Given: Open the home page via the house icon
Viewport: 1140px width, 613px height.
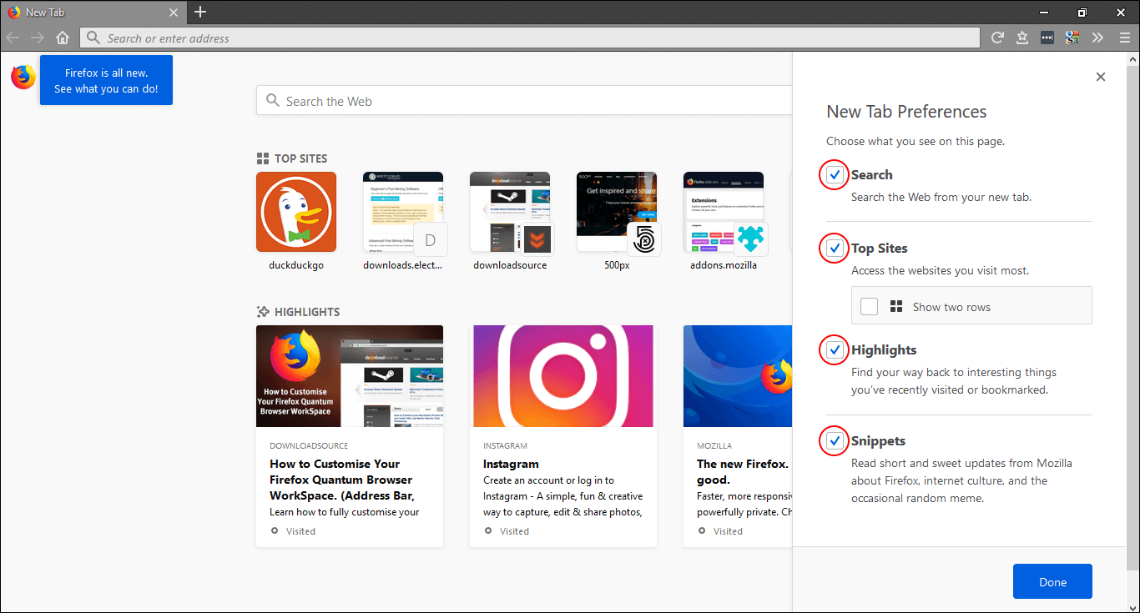Looking at the screenshot, I should click(x=62, y=38).
